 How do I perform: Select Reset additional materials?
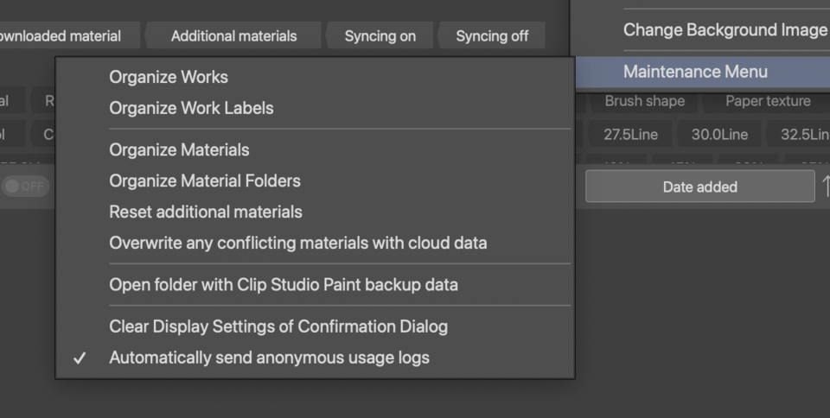(x=315, y=212)
